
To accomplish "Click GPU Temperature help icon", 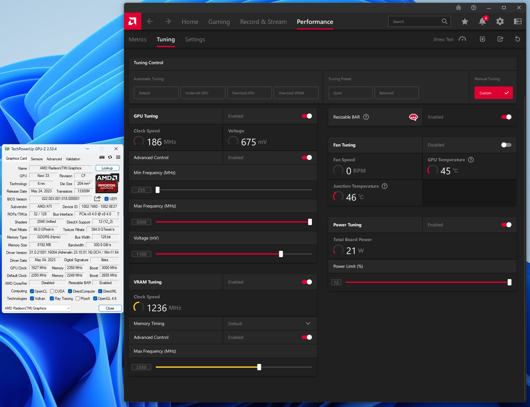I will (x=471, y=160).
